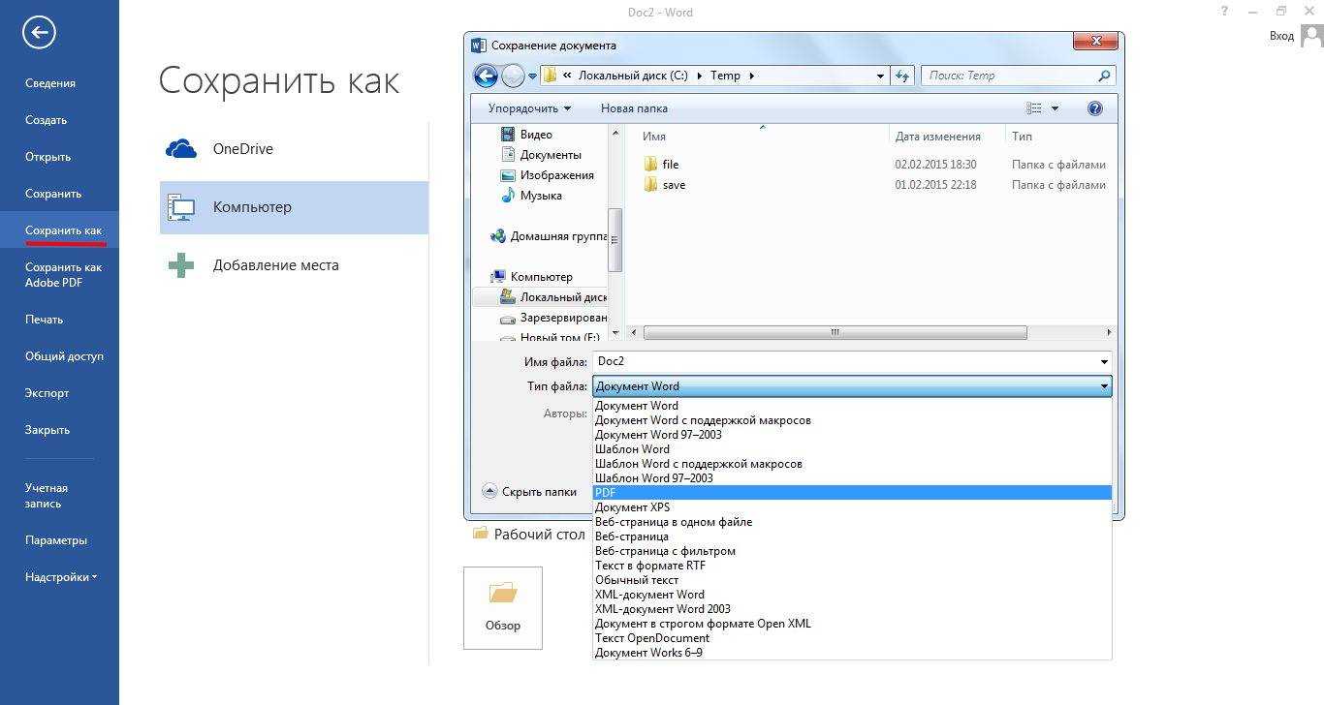This screenshot has height=705, width=1324.
Task: Expand the Надстройки menu
Action: coord(59,577)
